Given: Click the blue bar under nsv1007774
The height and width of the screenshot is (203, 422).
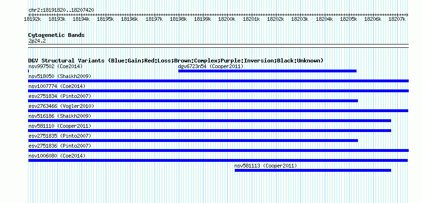Looking at the screenshot, I should point(218,91).
